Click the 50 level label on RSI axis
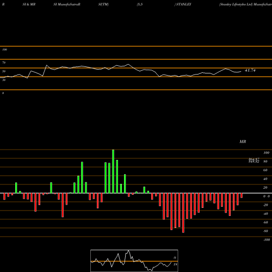The image size is (272, 272). [x=4, y=71]
